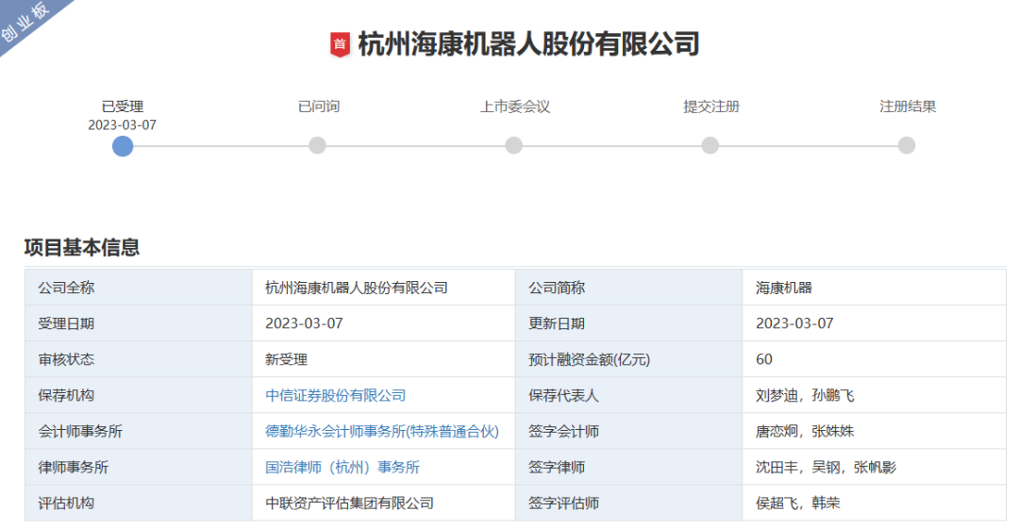The width and height of the screenshot is (1019, 528).
Task: Click the blue 已受理 progress step circle
Action: (x=122, y=146)
